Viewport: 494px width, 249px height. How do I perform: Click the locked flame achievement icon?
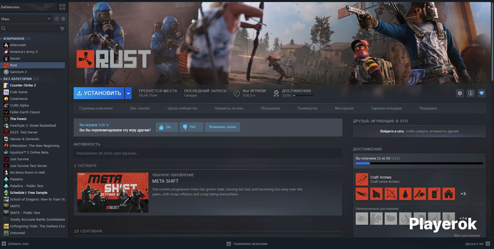pyautogui.click(x=405, y=219)
